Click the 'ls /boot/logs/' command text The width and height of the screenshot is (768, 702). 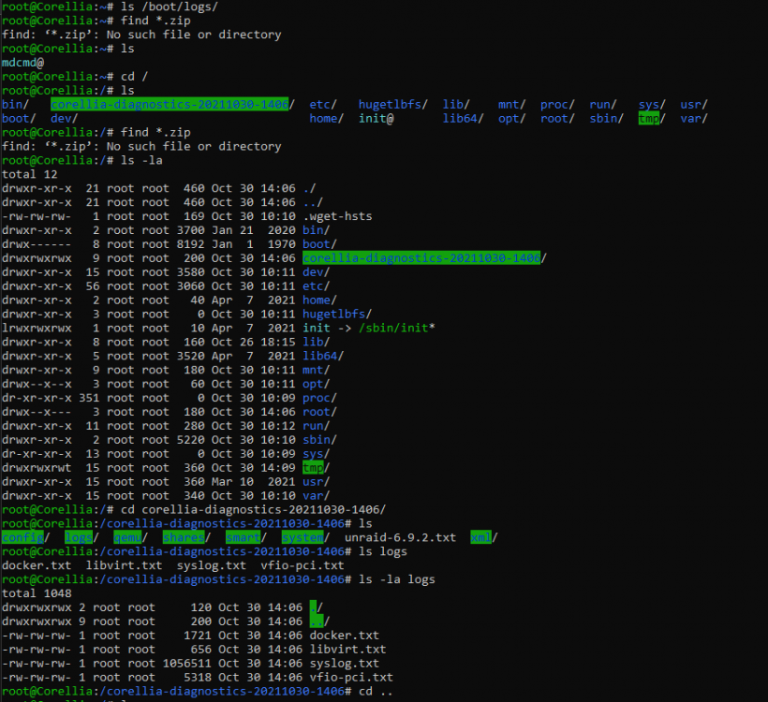[x=170, y=7]
